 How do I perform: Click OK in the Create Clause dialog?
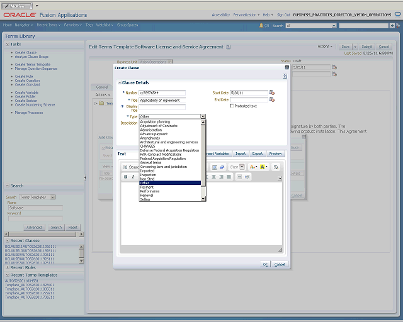click(x=265, y=264)
